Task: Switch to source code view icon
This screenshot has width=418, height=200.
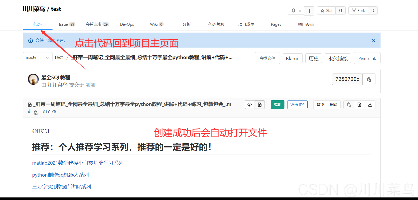Action: coord(250,105)
